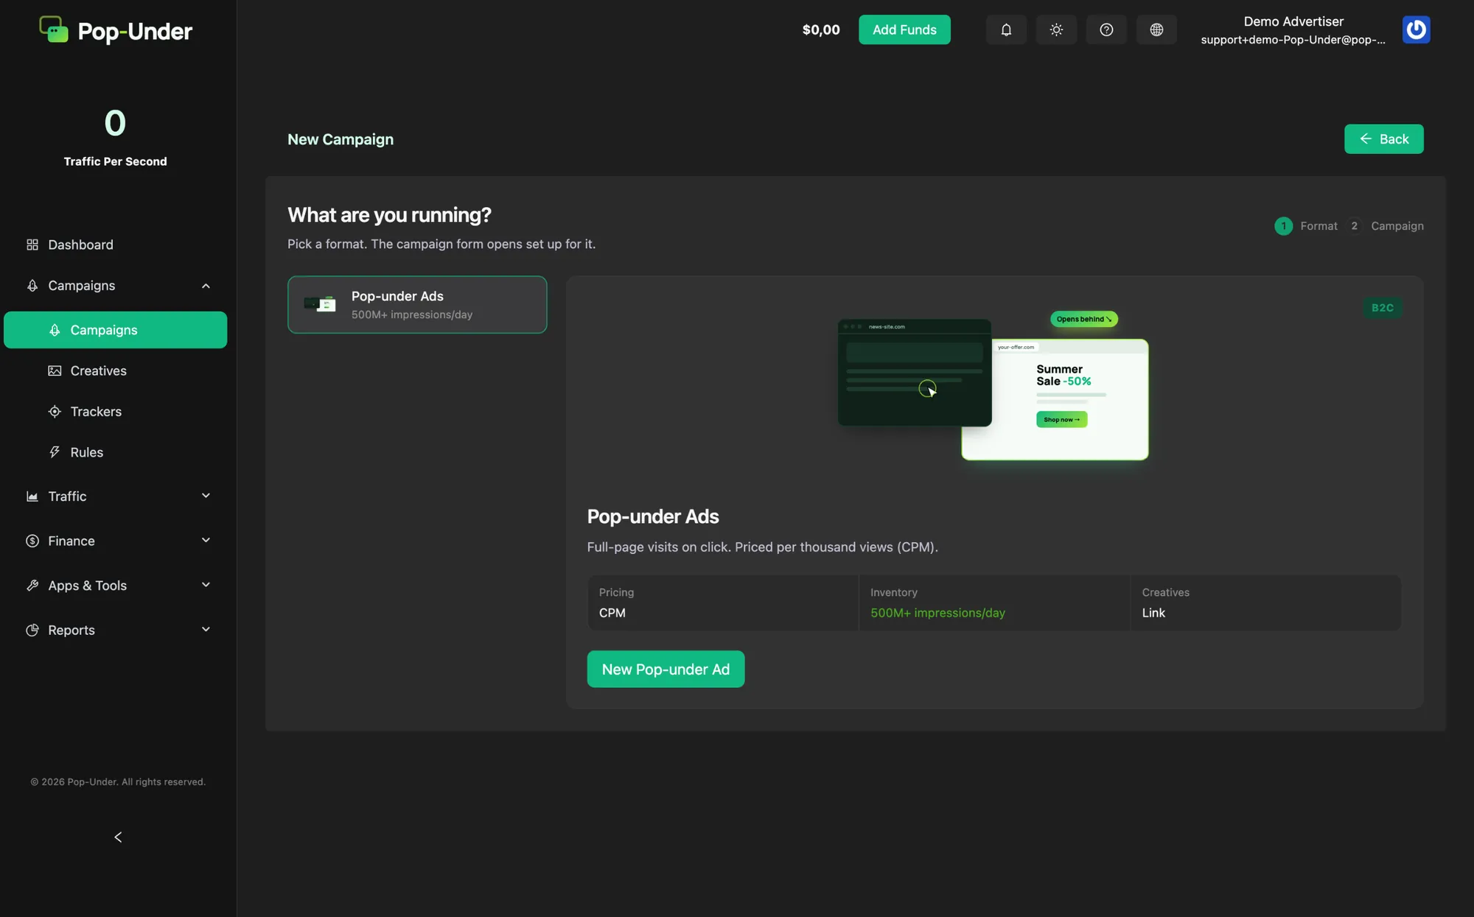Click the Add Funds button
Viewport: 1474px width, 917px height.
click(x=904, y=29)
